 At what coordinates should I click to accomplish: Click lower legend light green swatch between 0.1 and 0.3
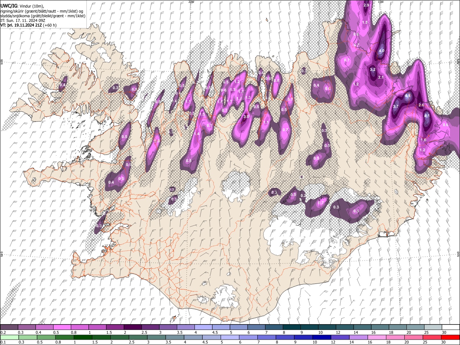9,337
